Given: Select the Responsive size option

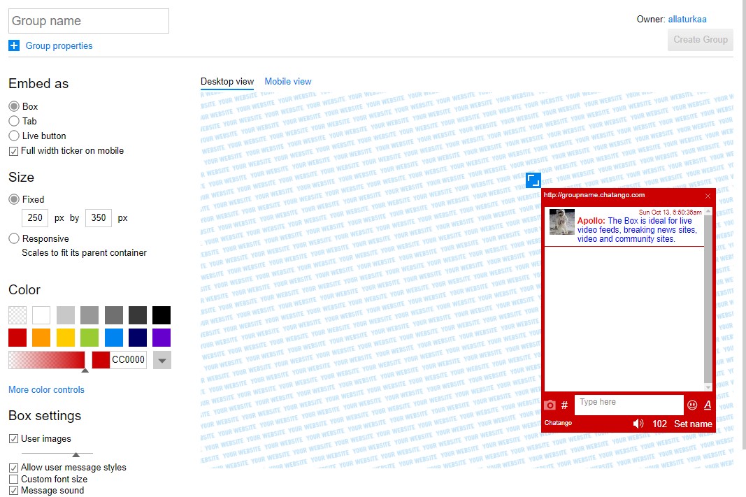Looking at the screenshot, I should tap(14, 238).
